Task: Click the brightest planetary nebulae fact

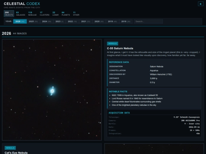Action: click(134, 105)
